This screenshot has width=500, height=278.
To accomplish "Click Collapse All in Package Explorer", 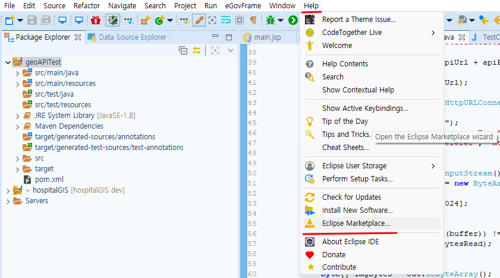I will tap(183, 50).
